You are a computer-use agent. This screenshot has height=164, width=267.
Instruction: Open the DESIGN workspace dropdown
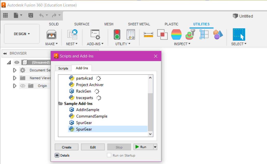click(x=22, y=34)
